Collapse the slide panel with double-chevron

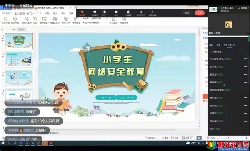(x=2, y=29)
